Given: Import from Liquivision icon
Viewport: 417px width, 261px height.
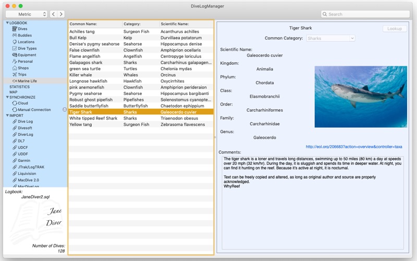Looking at the screenshot, I should pyautogui.click(x=15, y=174).
